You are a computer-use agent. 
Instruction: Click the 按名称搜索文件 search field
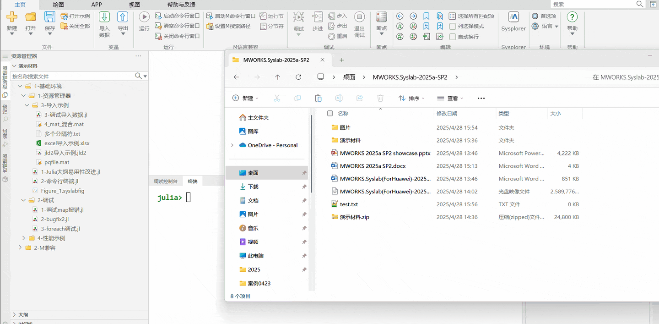click(x=72, y=76)
